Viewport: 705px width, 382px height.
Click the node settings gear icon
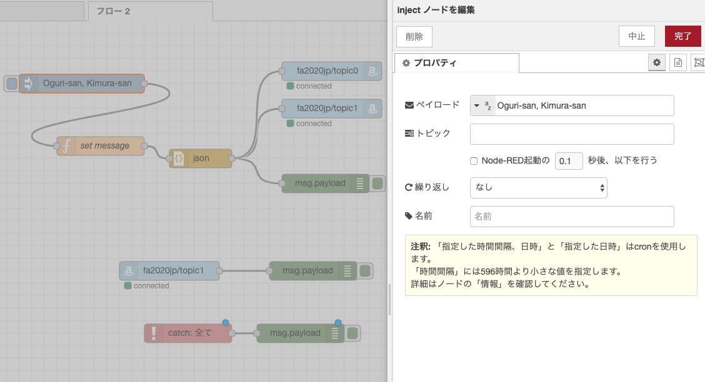point(656,62)
